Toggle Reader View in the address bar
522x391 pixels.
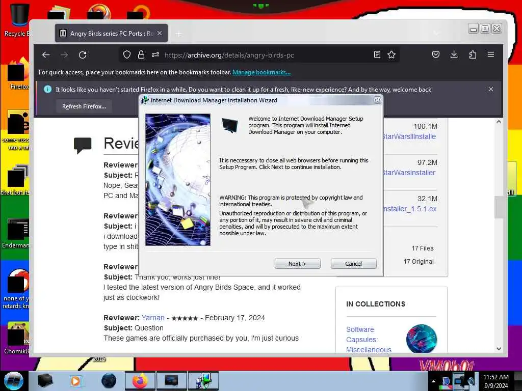click(x=377, y=55)
